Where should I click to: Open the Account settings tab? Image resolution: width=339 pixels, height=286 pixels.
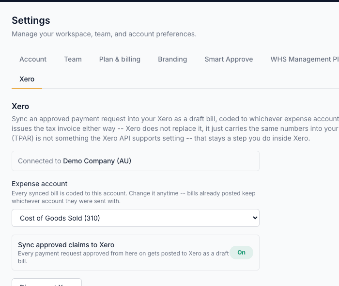point(33,59)
